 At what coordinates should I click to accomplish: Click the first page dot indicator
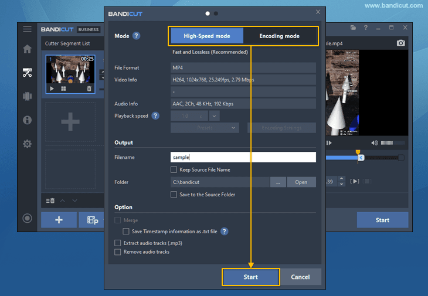tap(208, 13)
